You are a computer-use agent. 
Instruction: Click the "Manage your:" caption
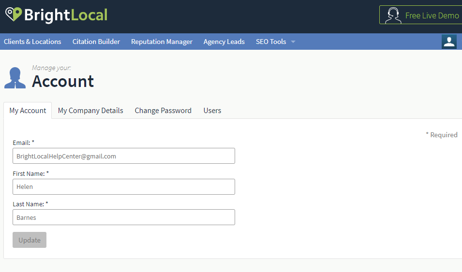tap(51, 68)
